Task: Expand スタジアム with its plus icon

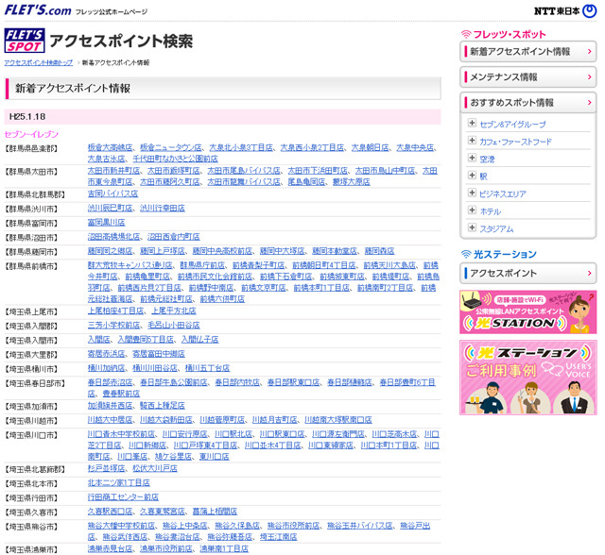Action: [472, 227]
